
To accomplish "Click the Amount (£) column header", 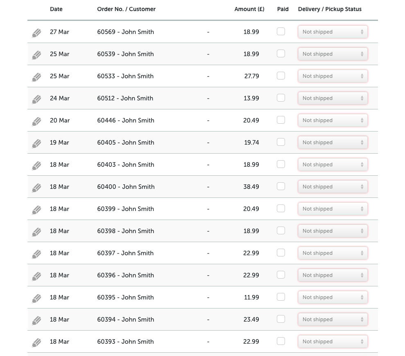I will (249, 9).
